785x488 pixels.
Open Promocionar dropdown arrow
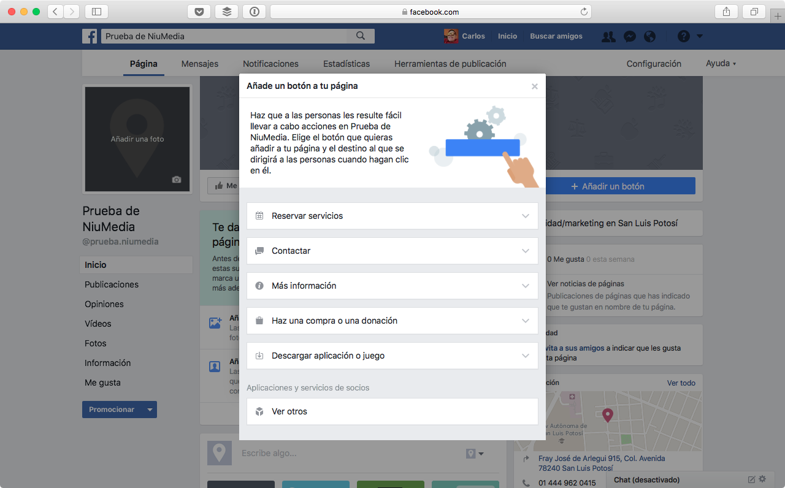pyautogui.click(x=149, y=410)
